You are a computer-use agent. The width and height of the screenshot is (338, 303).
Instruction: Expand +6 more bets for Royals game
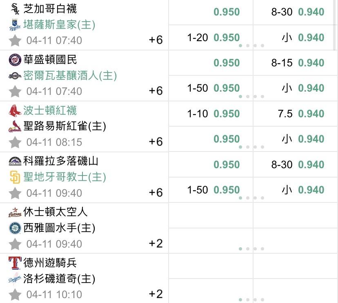pyautogui.click(x=156, y=40)
